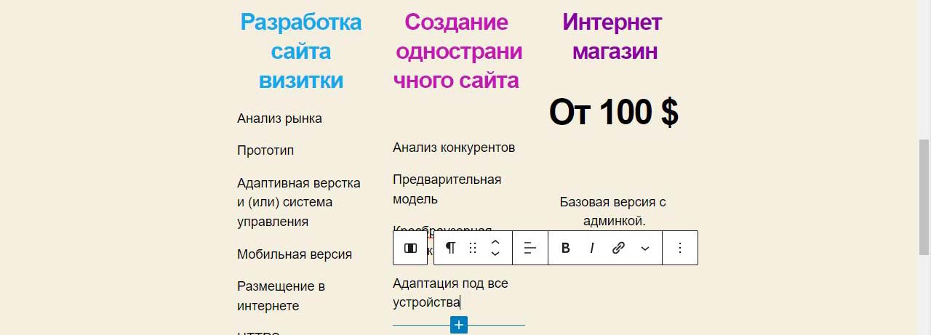
Task: Open block options three-dot menu
Action: 680,249
